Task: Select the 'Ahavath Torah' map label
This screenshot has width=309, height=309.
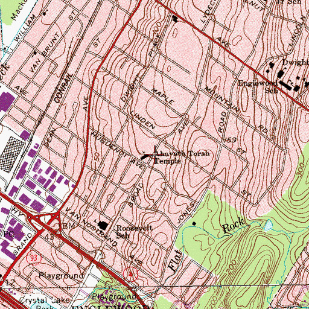Action: (183, 153)
